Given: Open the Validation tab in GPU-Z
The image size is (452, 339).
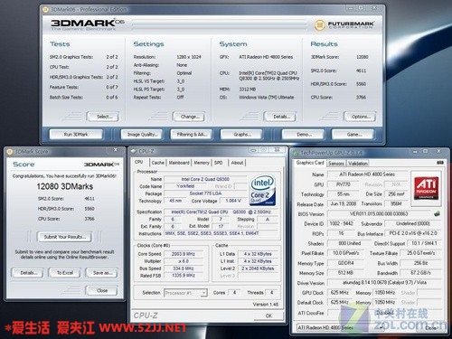Looking at the screenshot, I should (358, 164).
